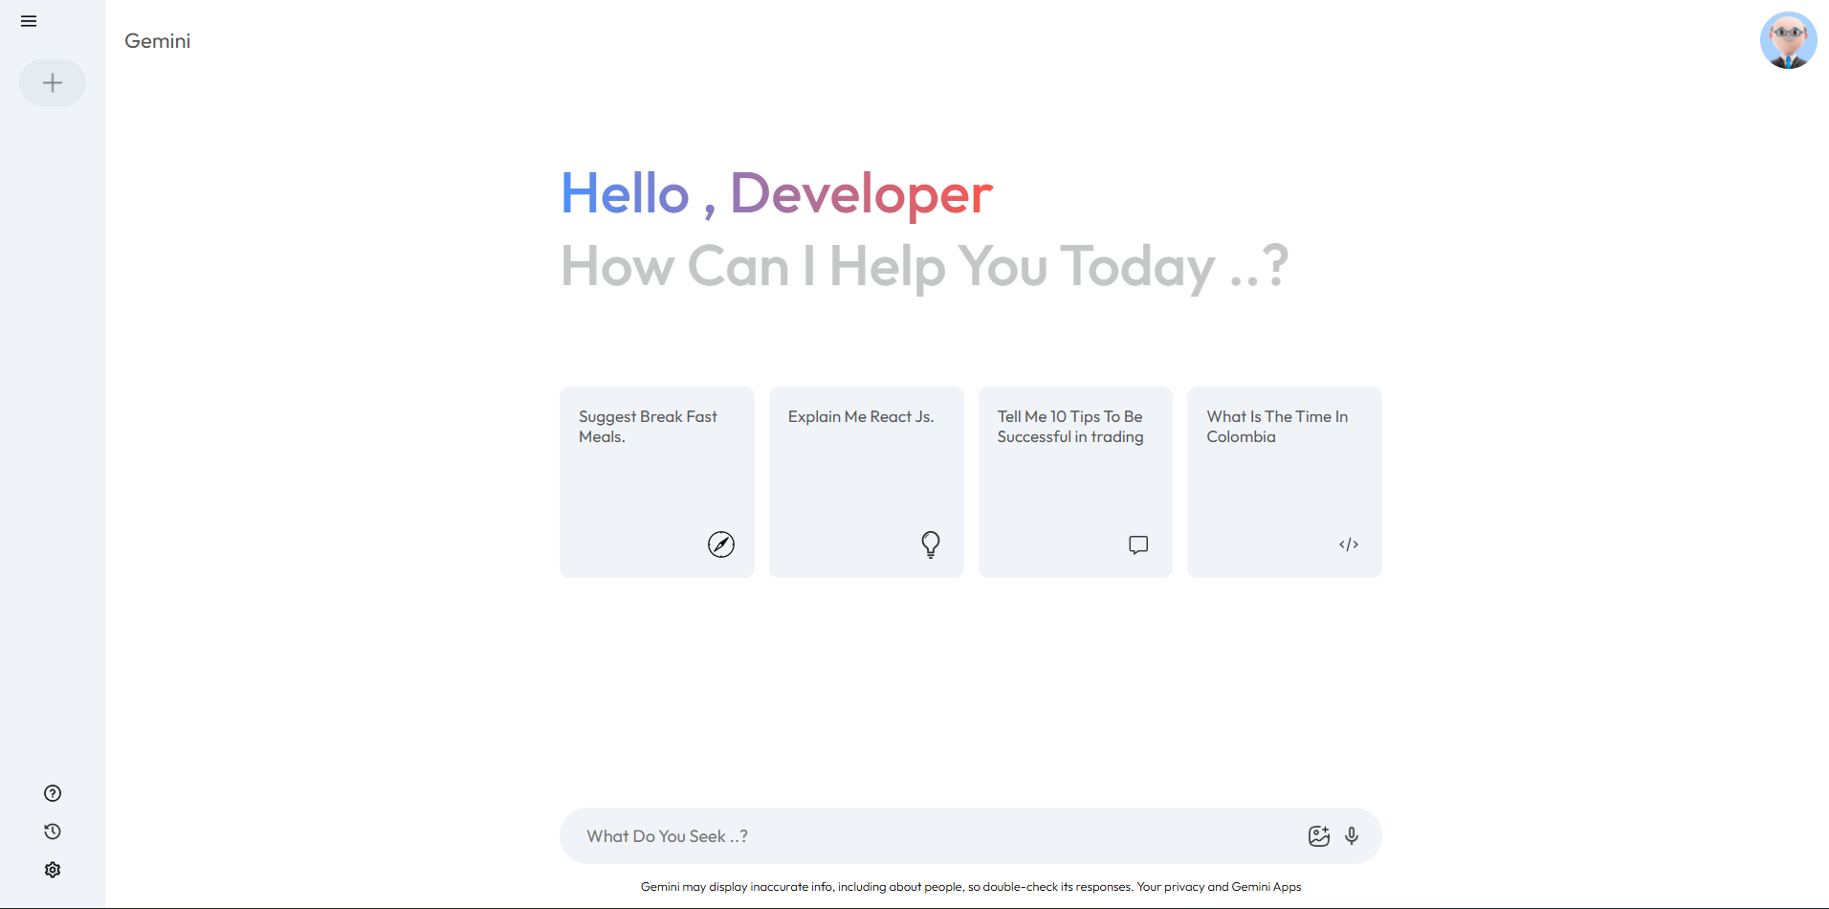Select the Explain Me React Js card
The height and width of the screenshot is (909, 1829).
[866, 482]
